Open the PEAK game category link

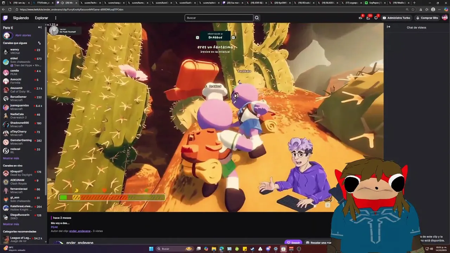[x=54, y=227]
